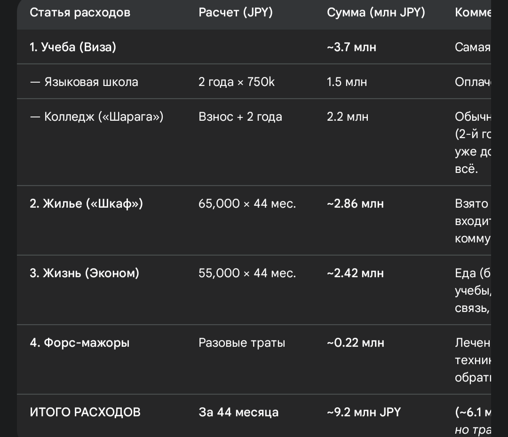Select the 'Расчет (JPY)' column header
This screenshot has width=508, height=437.
click(236, 13)
